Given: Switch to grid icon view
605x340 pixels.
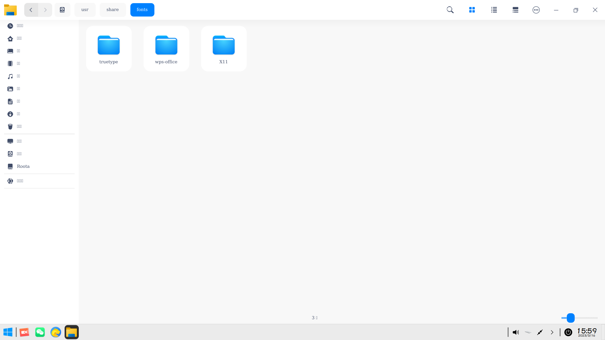Looking at the screenshot, I should (472, 10).
